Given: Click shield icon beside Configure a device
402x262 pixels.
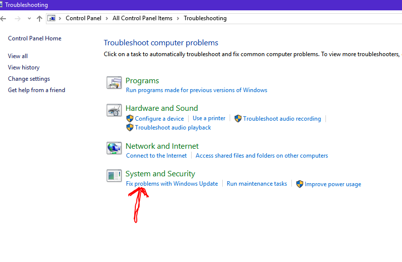Looking at the screenshot, I should pos(130,119).
